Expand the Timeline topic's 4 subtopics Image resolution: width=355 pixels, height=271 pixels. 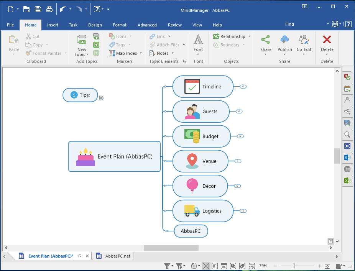click(243, 87)
